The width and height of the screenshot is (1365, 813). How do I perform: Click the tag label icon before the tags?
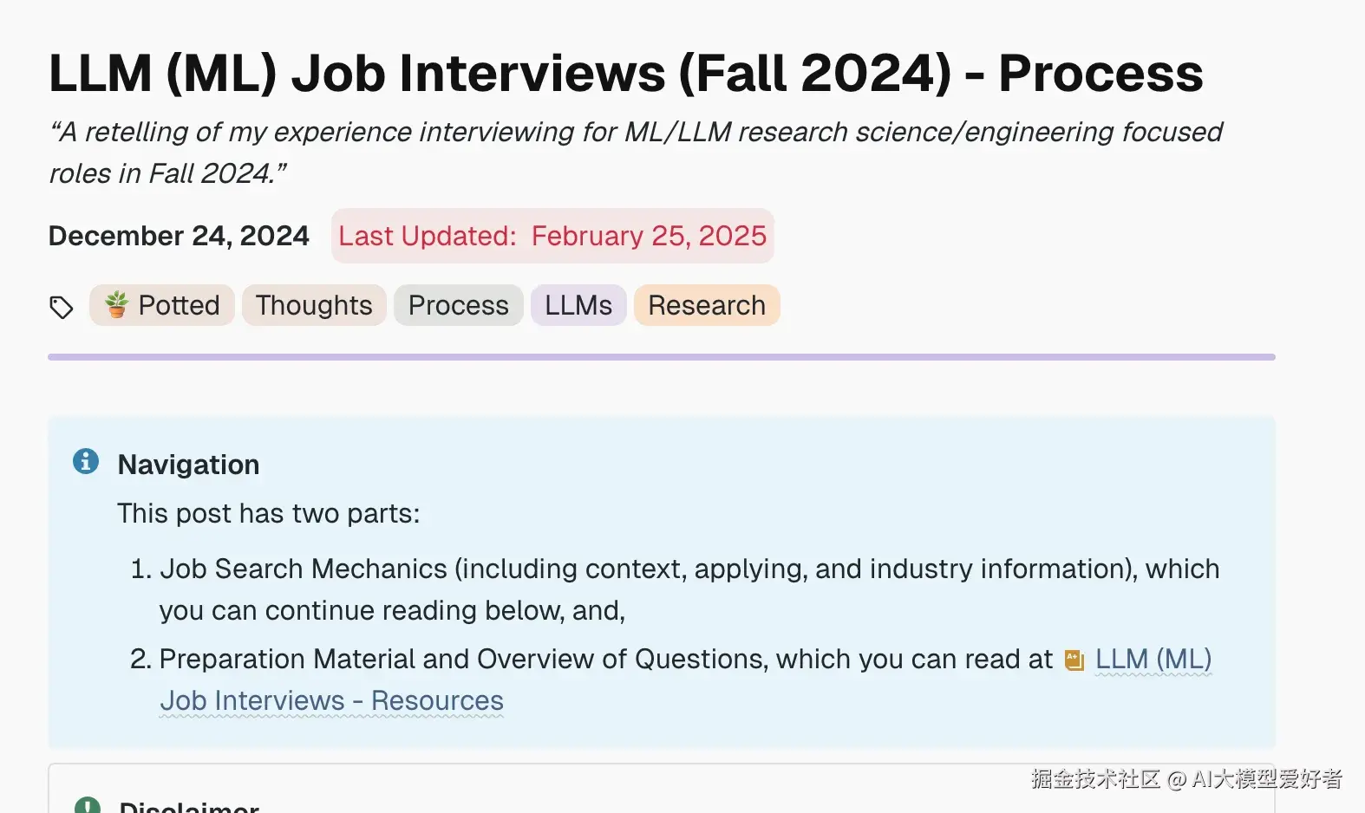coord(61,307)
